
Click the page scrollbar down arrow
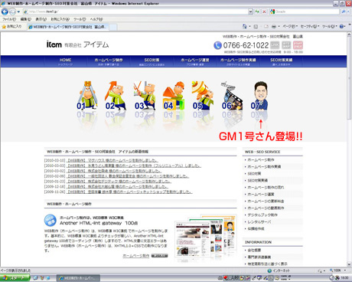tap(349, 264)
